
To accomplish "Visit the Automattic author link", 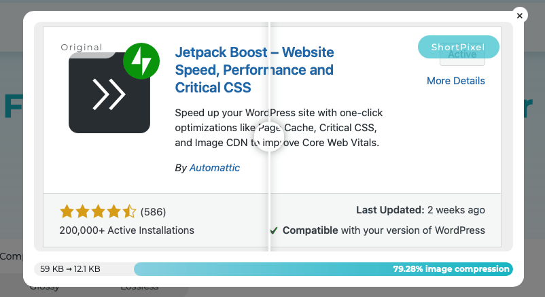I will click(214, 167).
